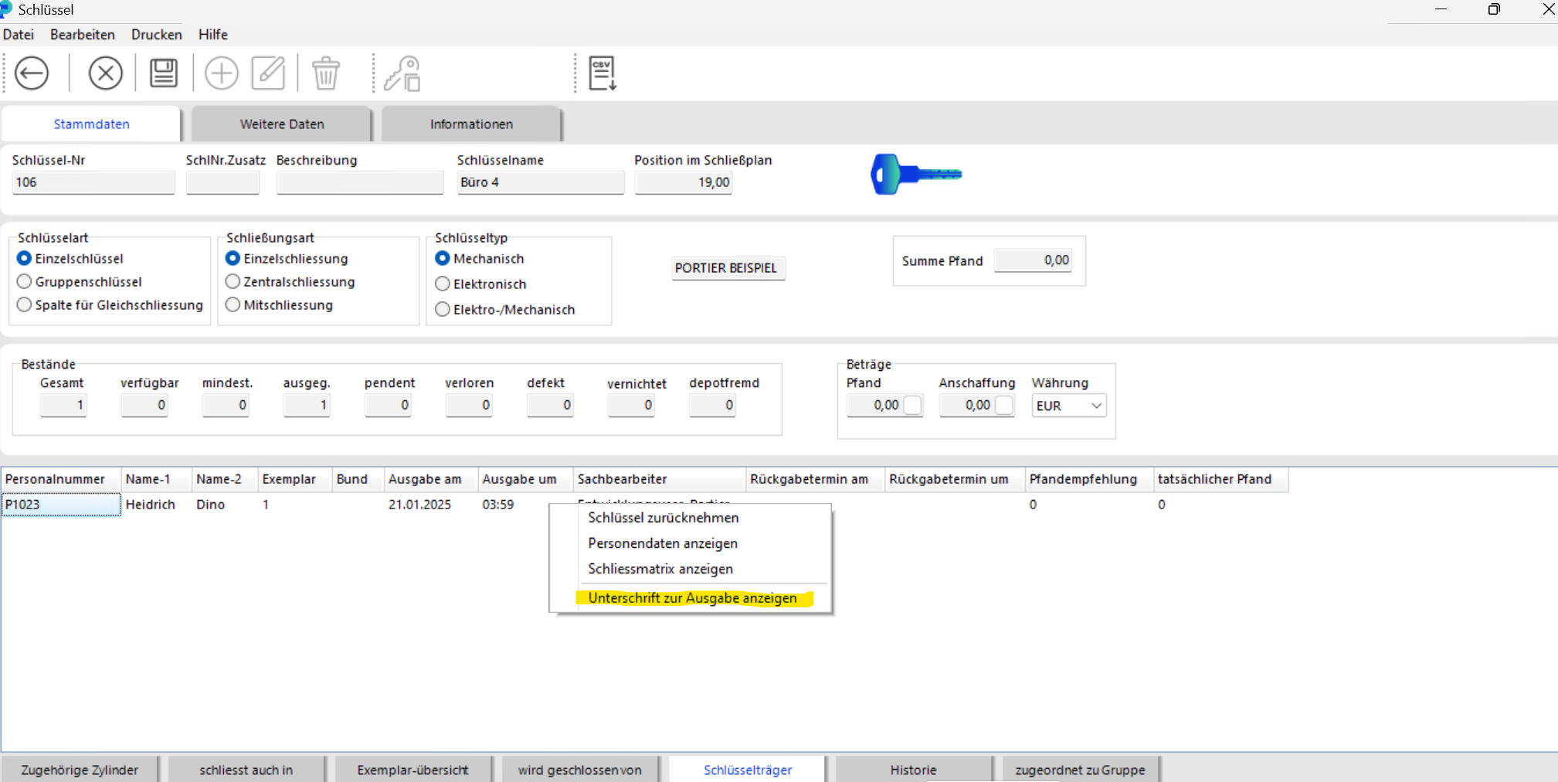Viewport: 1558px width, 782px height.
Task: Click the CSV export icon
Action: pos(602,73)
